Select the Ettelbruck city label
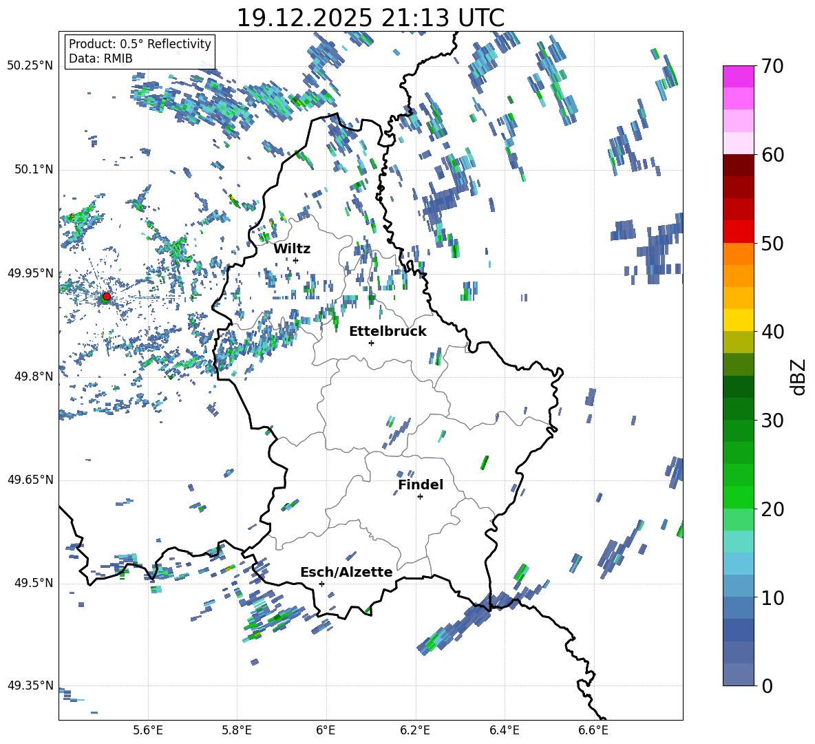The width and height of the screenshot is (815, 744). click(x=388, y=331)
